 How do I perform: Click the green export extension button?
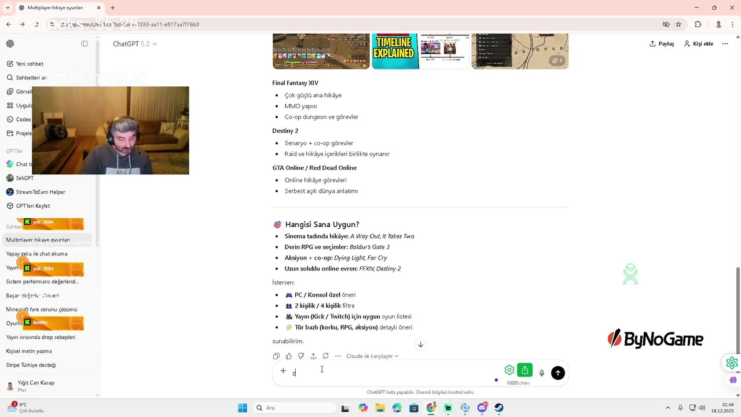pos(524,370)
